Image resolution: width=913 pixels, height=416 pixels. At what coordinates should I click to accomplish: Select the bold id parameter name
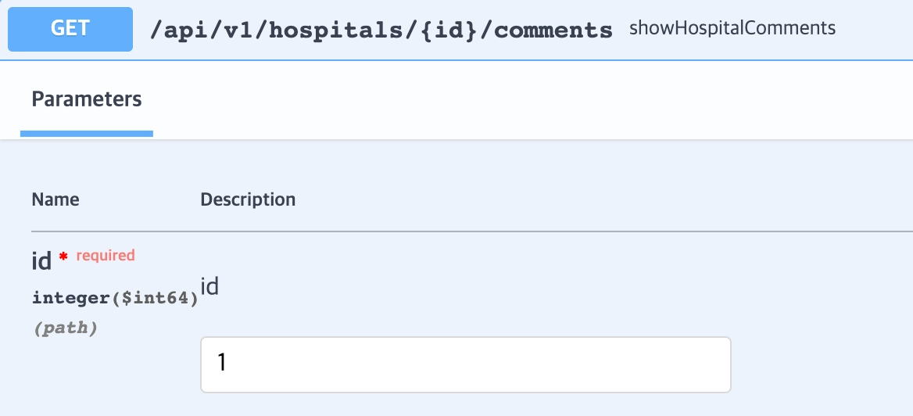pos(41,261)
